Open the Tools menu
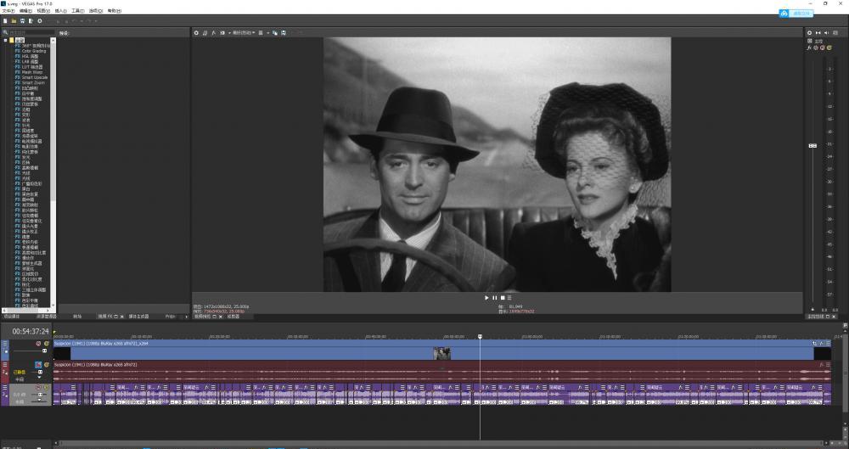Viewport: 849px width, 449px height. click(x=78, y=11)
